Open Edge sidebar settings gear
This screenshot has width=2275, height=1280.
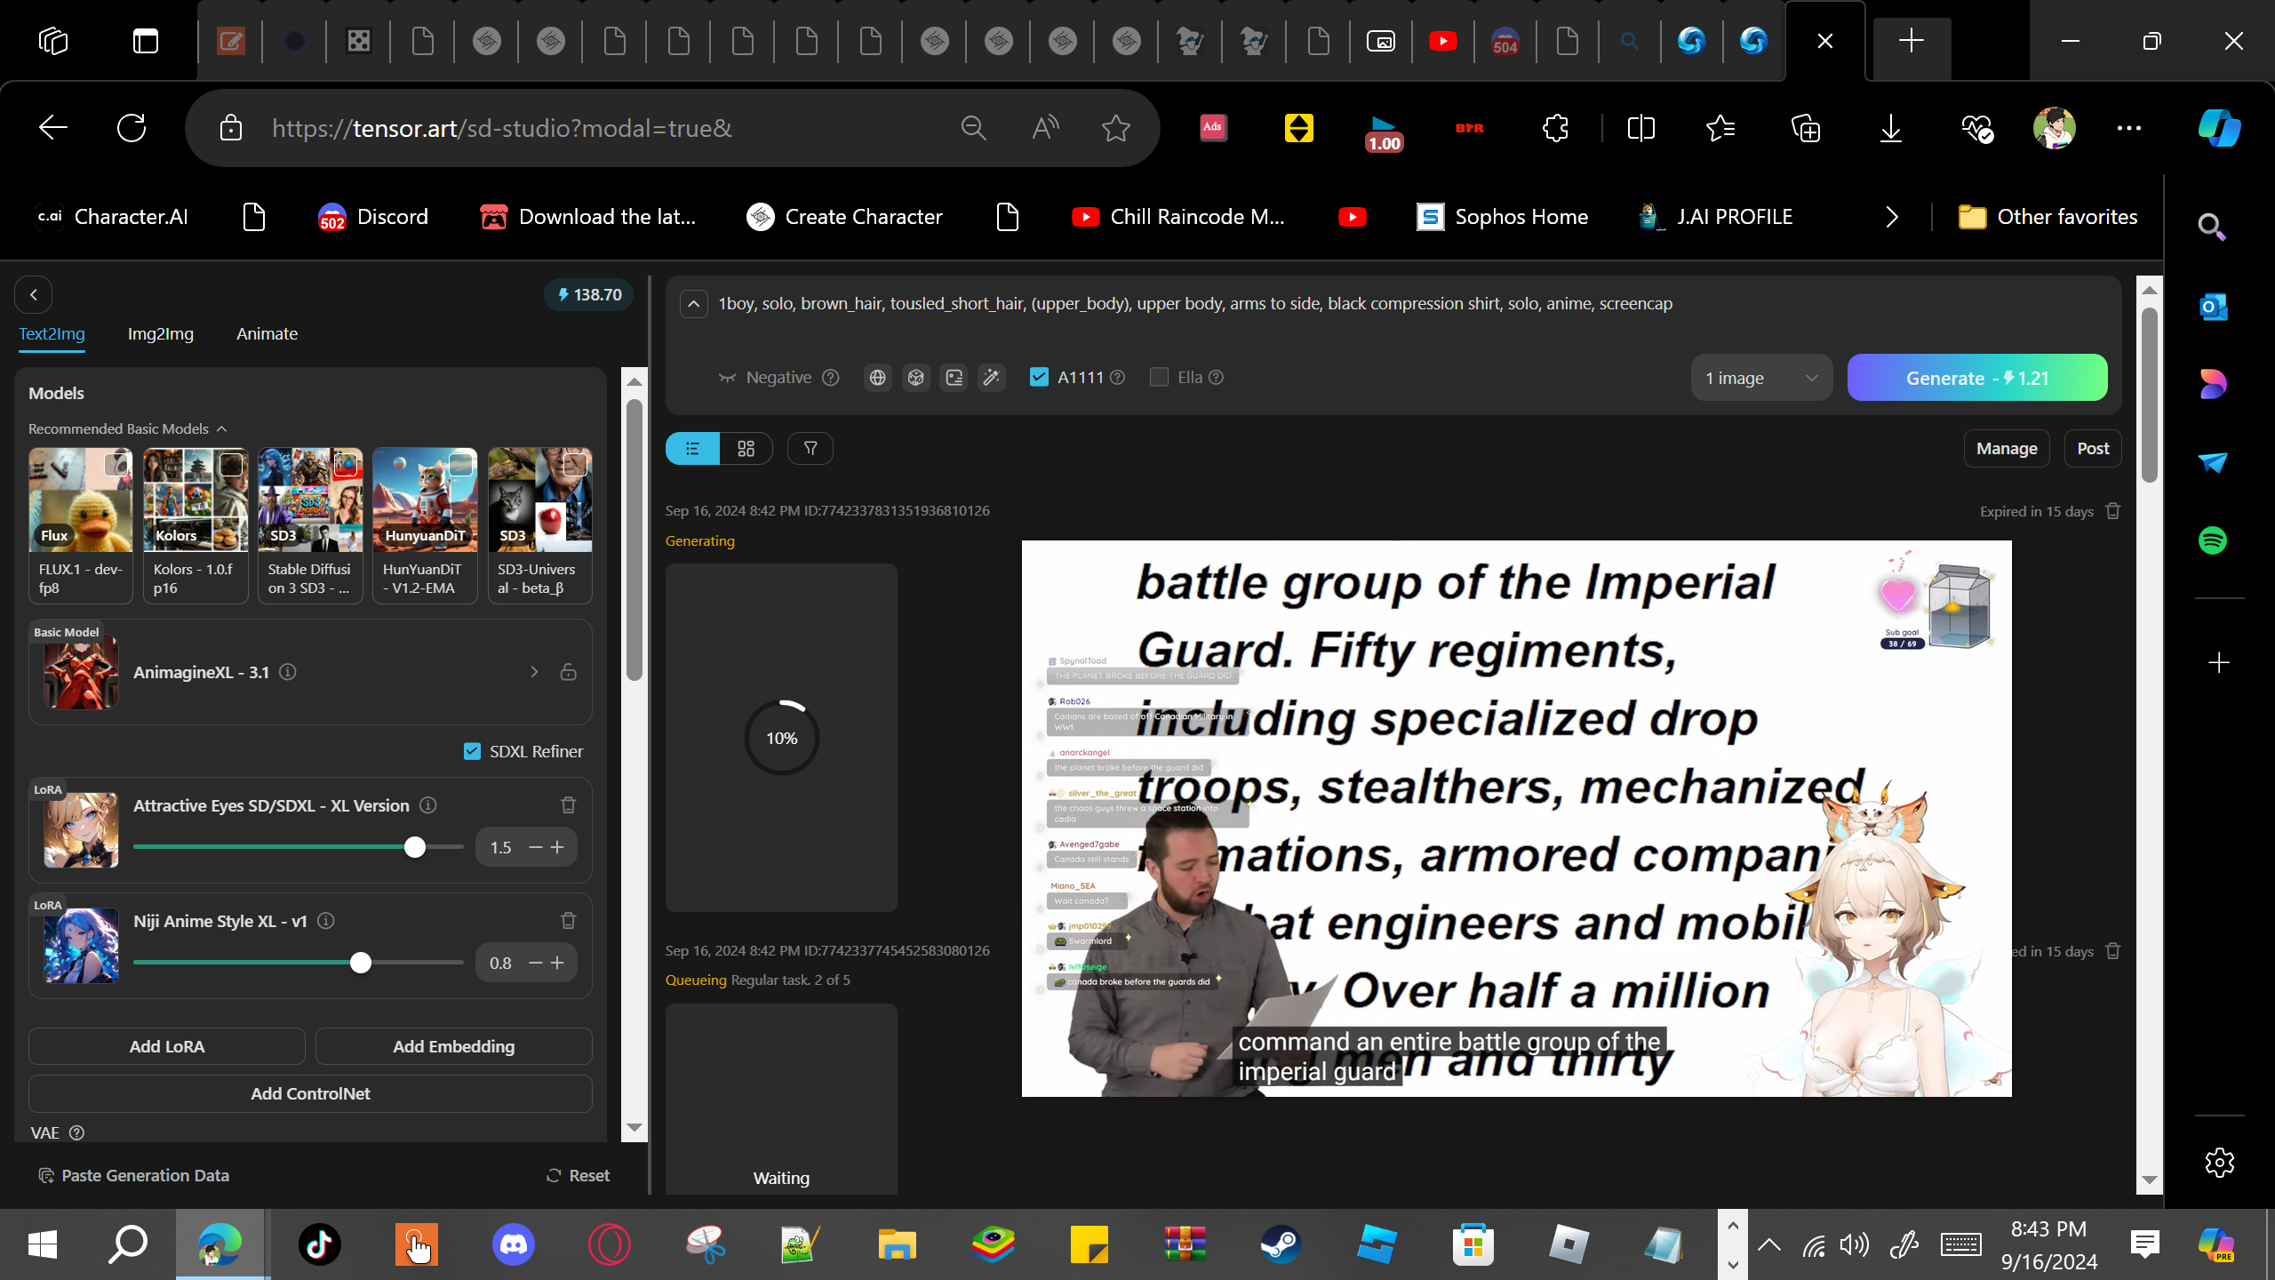point(2219,1163)
